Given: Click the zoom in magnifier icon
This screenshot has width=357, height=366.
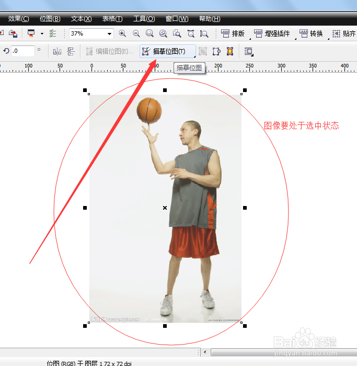Looking at the screenshot, I should click(122, 33).
